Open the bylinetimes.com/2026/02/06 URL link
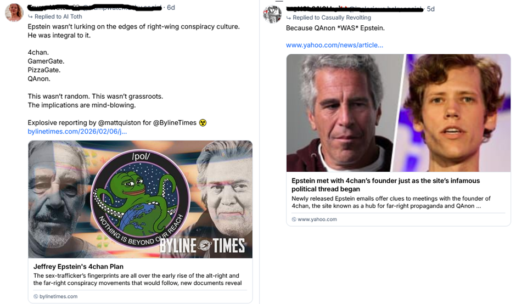Image resolution: width=516 pixels, height=304 pixels. 77,132
